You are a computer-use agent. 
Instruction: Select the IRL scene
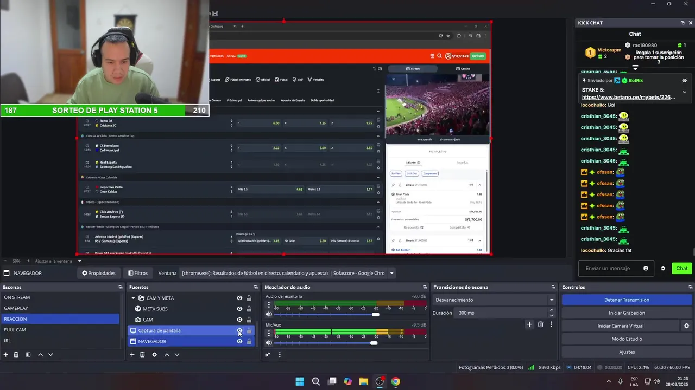point(60,341)
